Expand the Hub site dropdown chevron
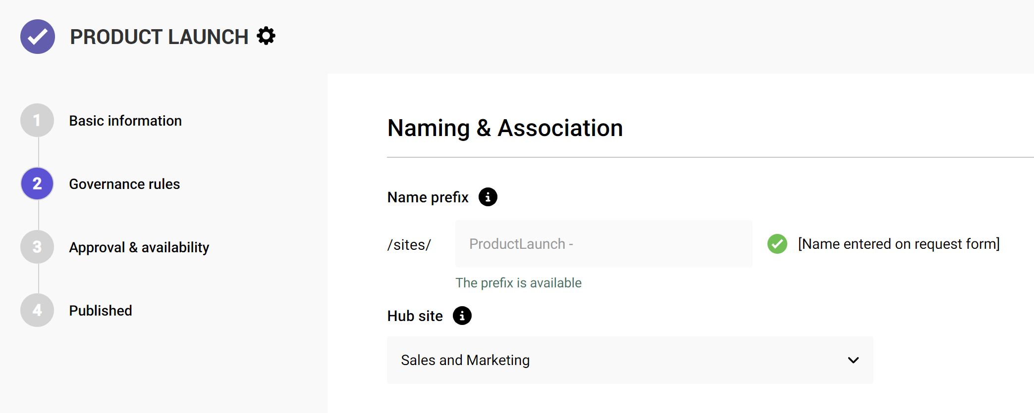 (853, 360)
